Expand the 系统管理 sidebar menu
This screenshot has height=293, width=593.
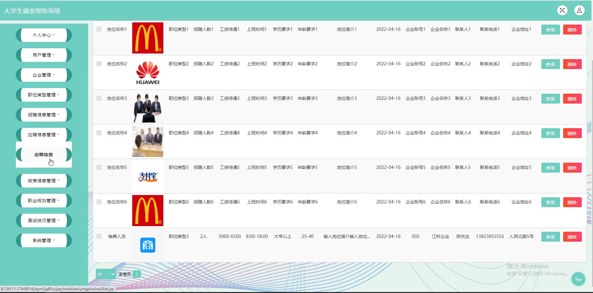(44, 240)
